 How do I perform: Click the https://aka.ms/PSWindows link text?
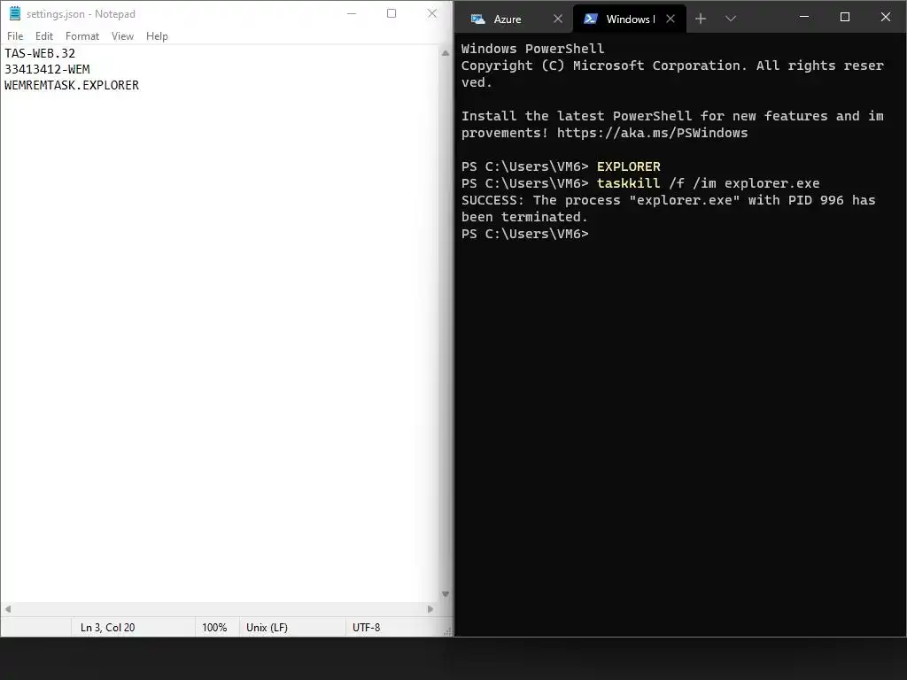pyautogui.click(x=653, y=133)
